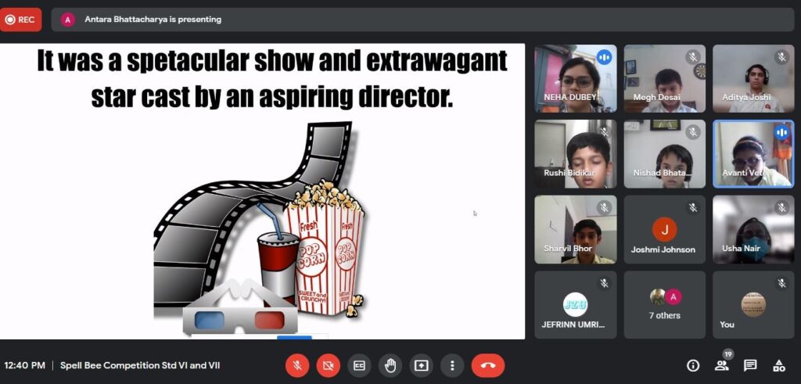
Task: Open the activities shapes icon
Action: 779,365
